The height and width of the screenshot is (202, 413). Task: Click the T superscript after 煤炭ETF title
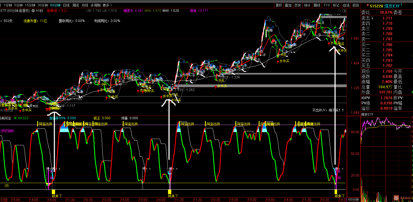[x=401, y=5]
